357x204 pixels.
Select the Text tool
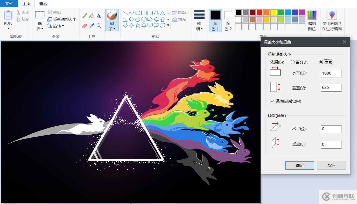click(x=99, y=16)
